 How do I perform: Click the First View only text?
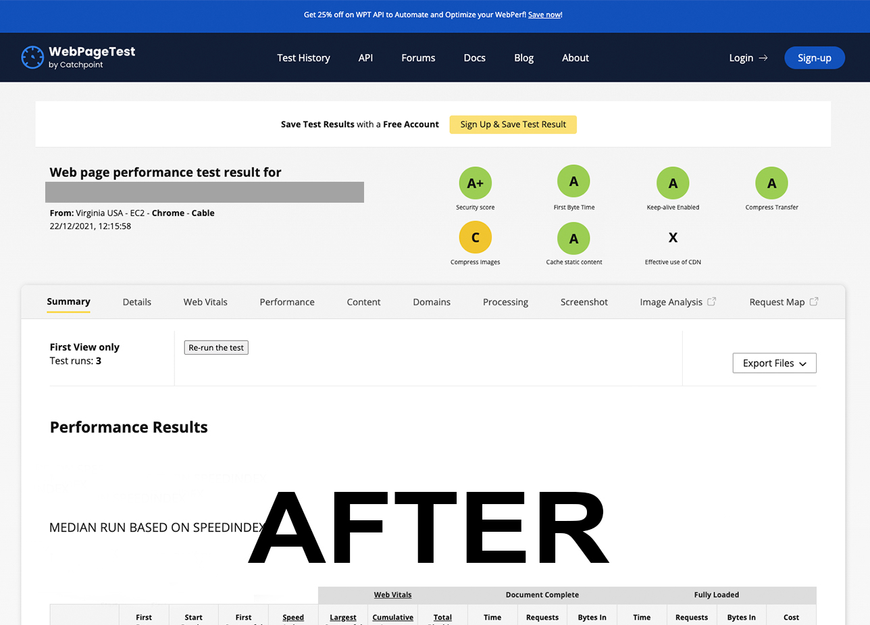pos(84,347)
